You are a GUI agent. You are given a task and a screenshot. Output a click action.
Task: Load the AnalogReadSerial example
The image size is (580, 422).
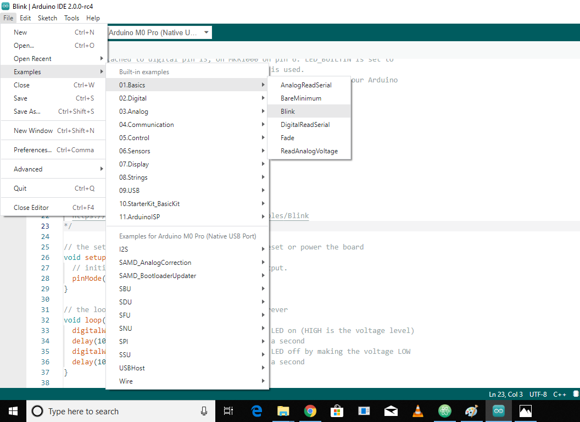pos(309,85)
